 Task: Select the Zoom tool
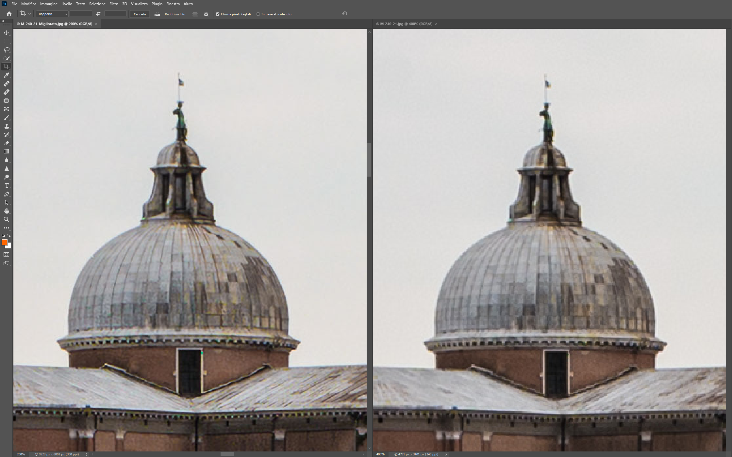[7, 219]
